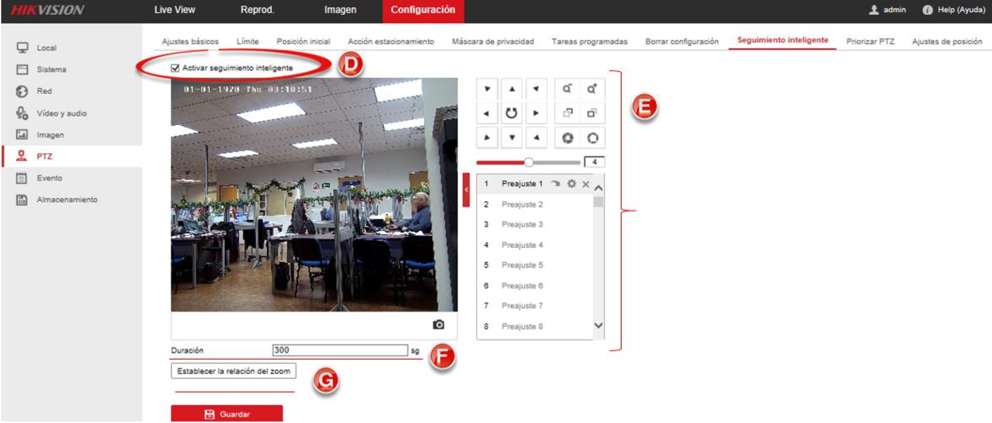Screen dimensions: 992x423
Task: Open settings gear for Preajuste 1
Action: pyautogui.click(x=571, y=184)
